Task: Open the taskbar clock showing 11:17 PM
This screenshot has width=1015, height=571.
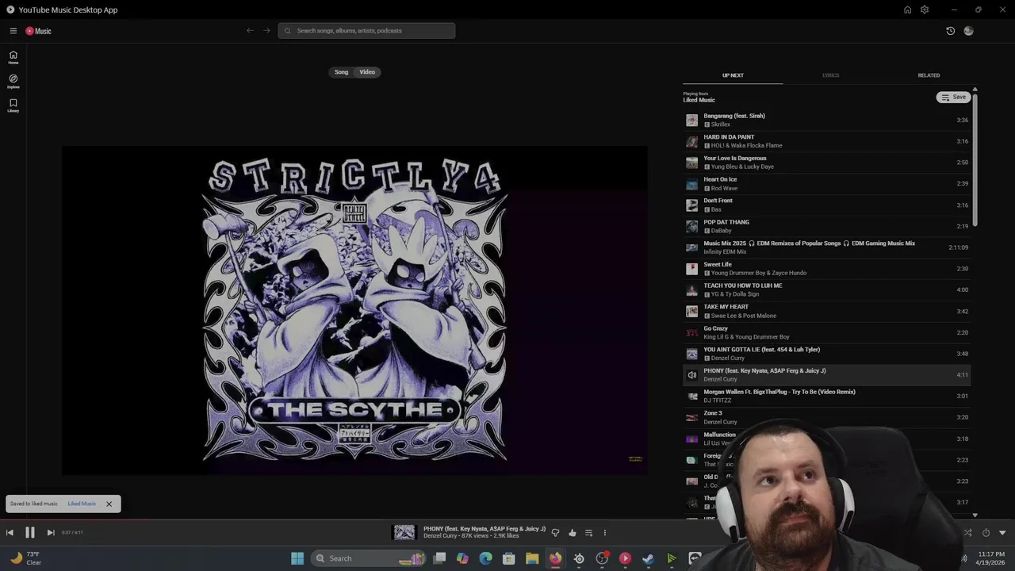Action: click(991, 558)
